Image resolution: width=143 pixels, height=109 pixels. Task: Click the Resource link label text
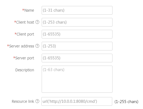(x=23, y=101)
